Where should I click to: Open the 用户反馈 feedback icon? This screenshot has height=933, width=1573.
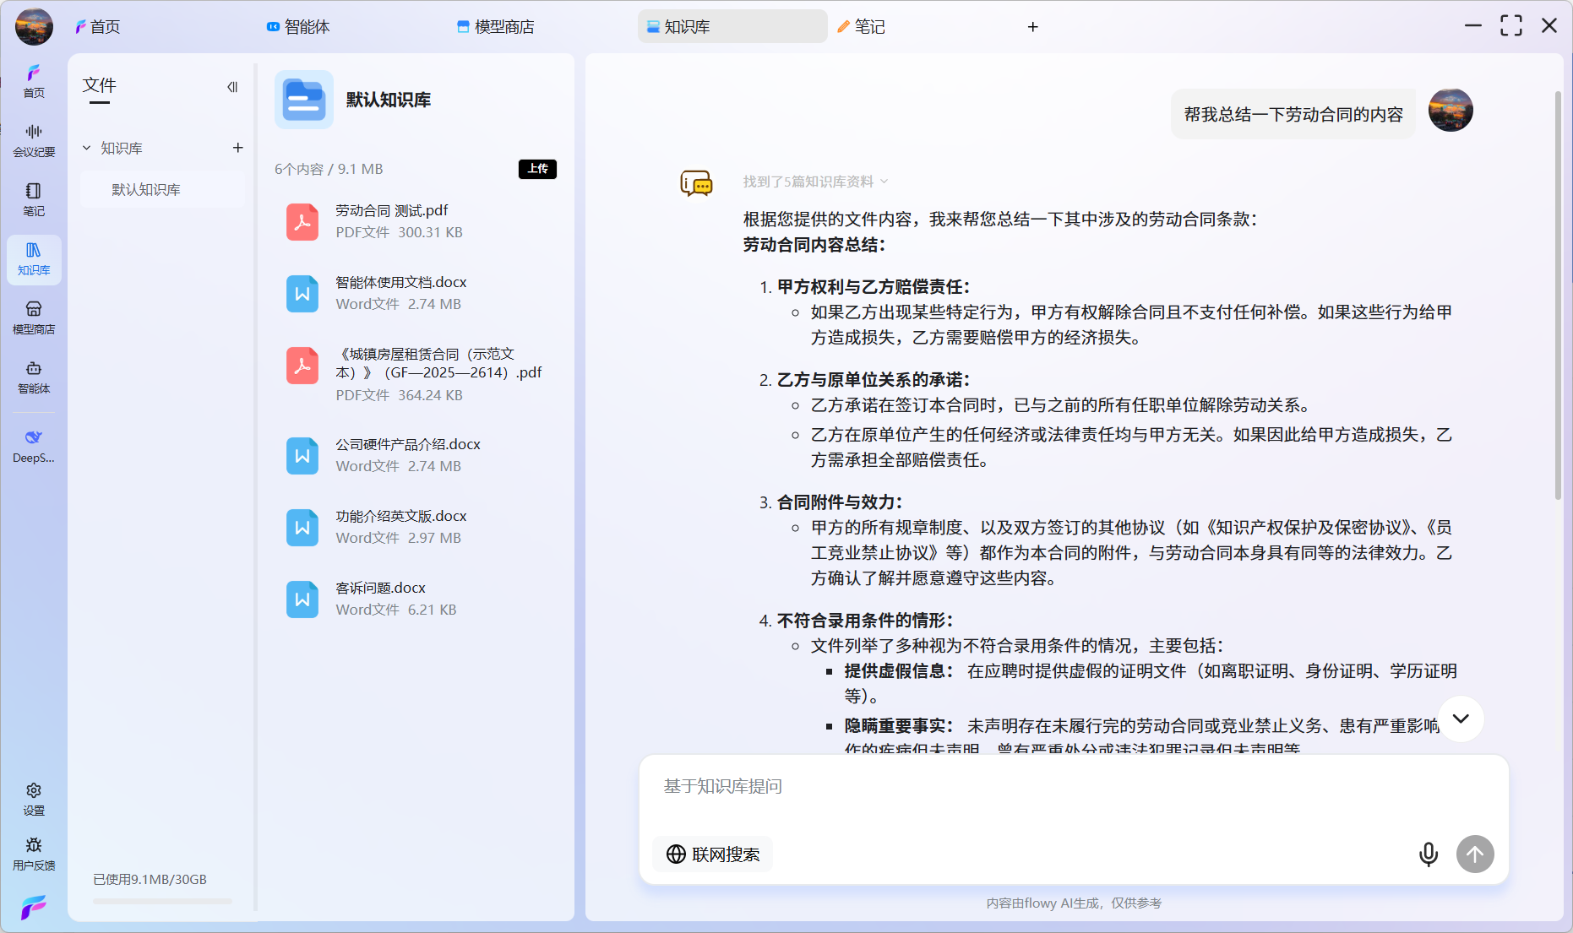pyautogui.click(x=34, y=853)
